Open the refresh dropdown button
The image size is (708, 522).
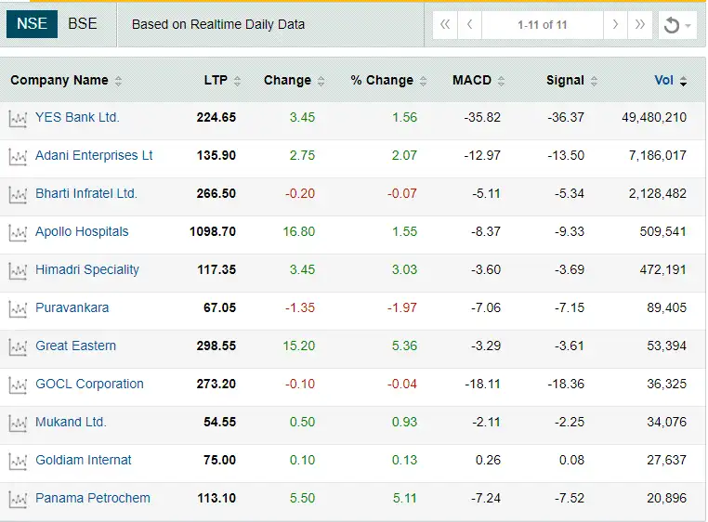click(x=676, y=25)
